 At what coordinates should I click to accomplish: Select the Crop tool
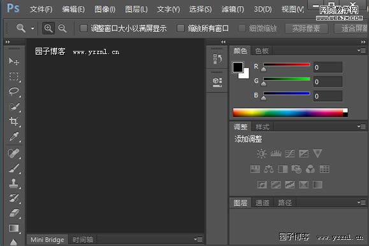coord(13,121)
